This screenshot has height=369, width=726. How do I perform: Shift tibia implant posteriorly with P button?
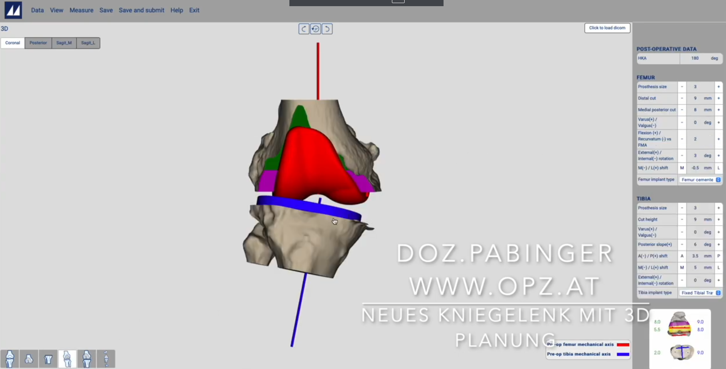point(718,256)
